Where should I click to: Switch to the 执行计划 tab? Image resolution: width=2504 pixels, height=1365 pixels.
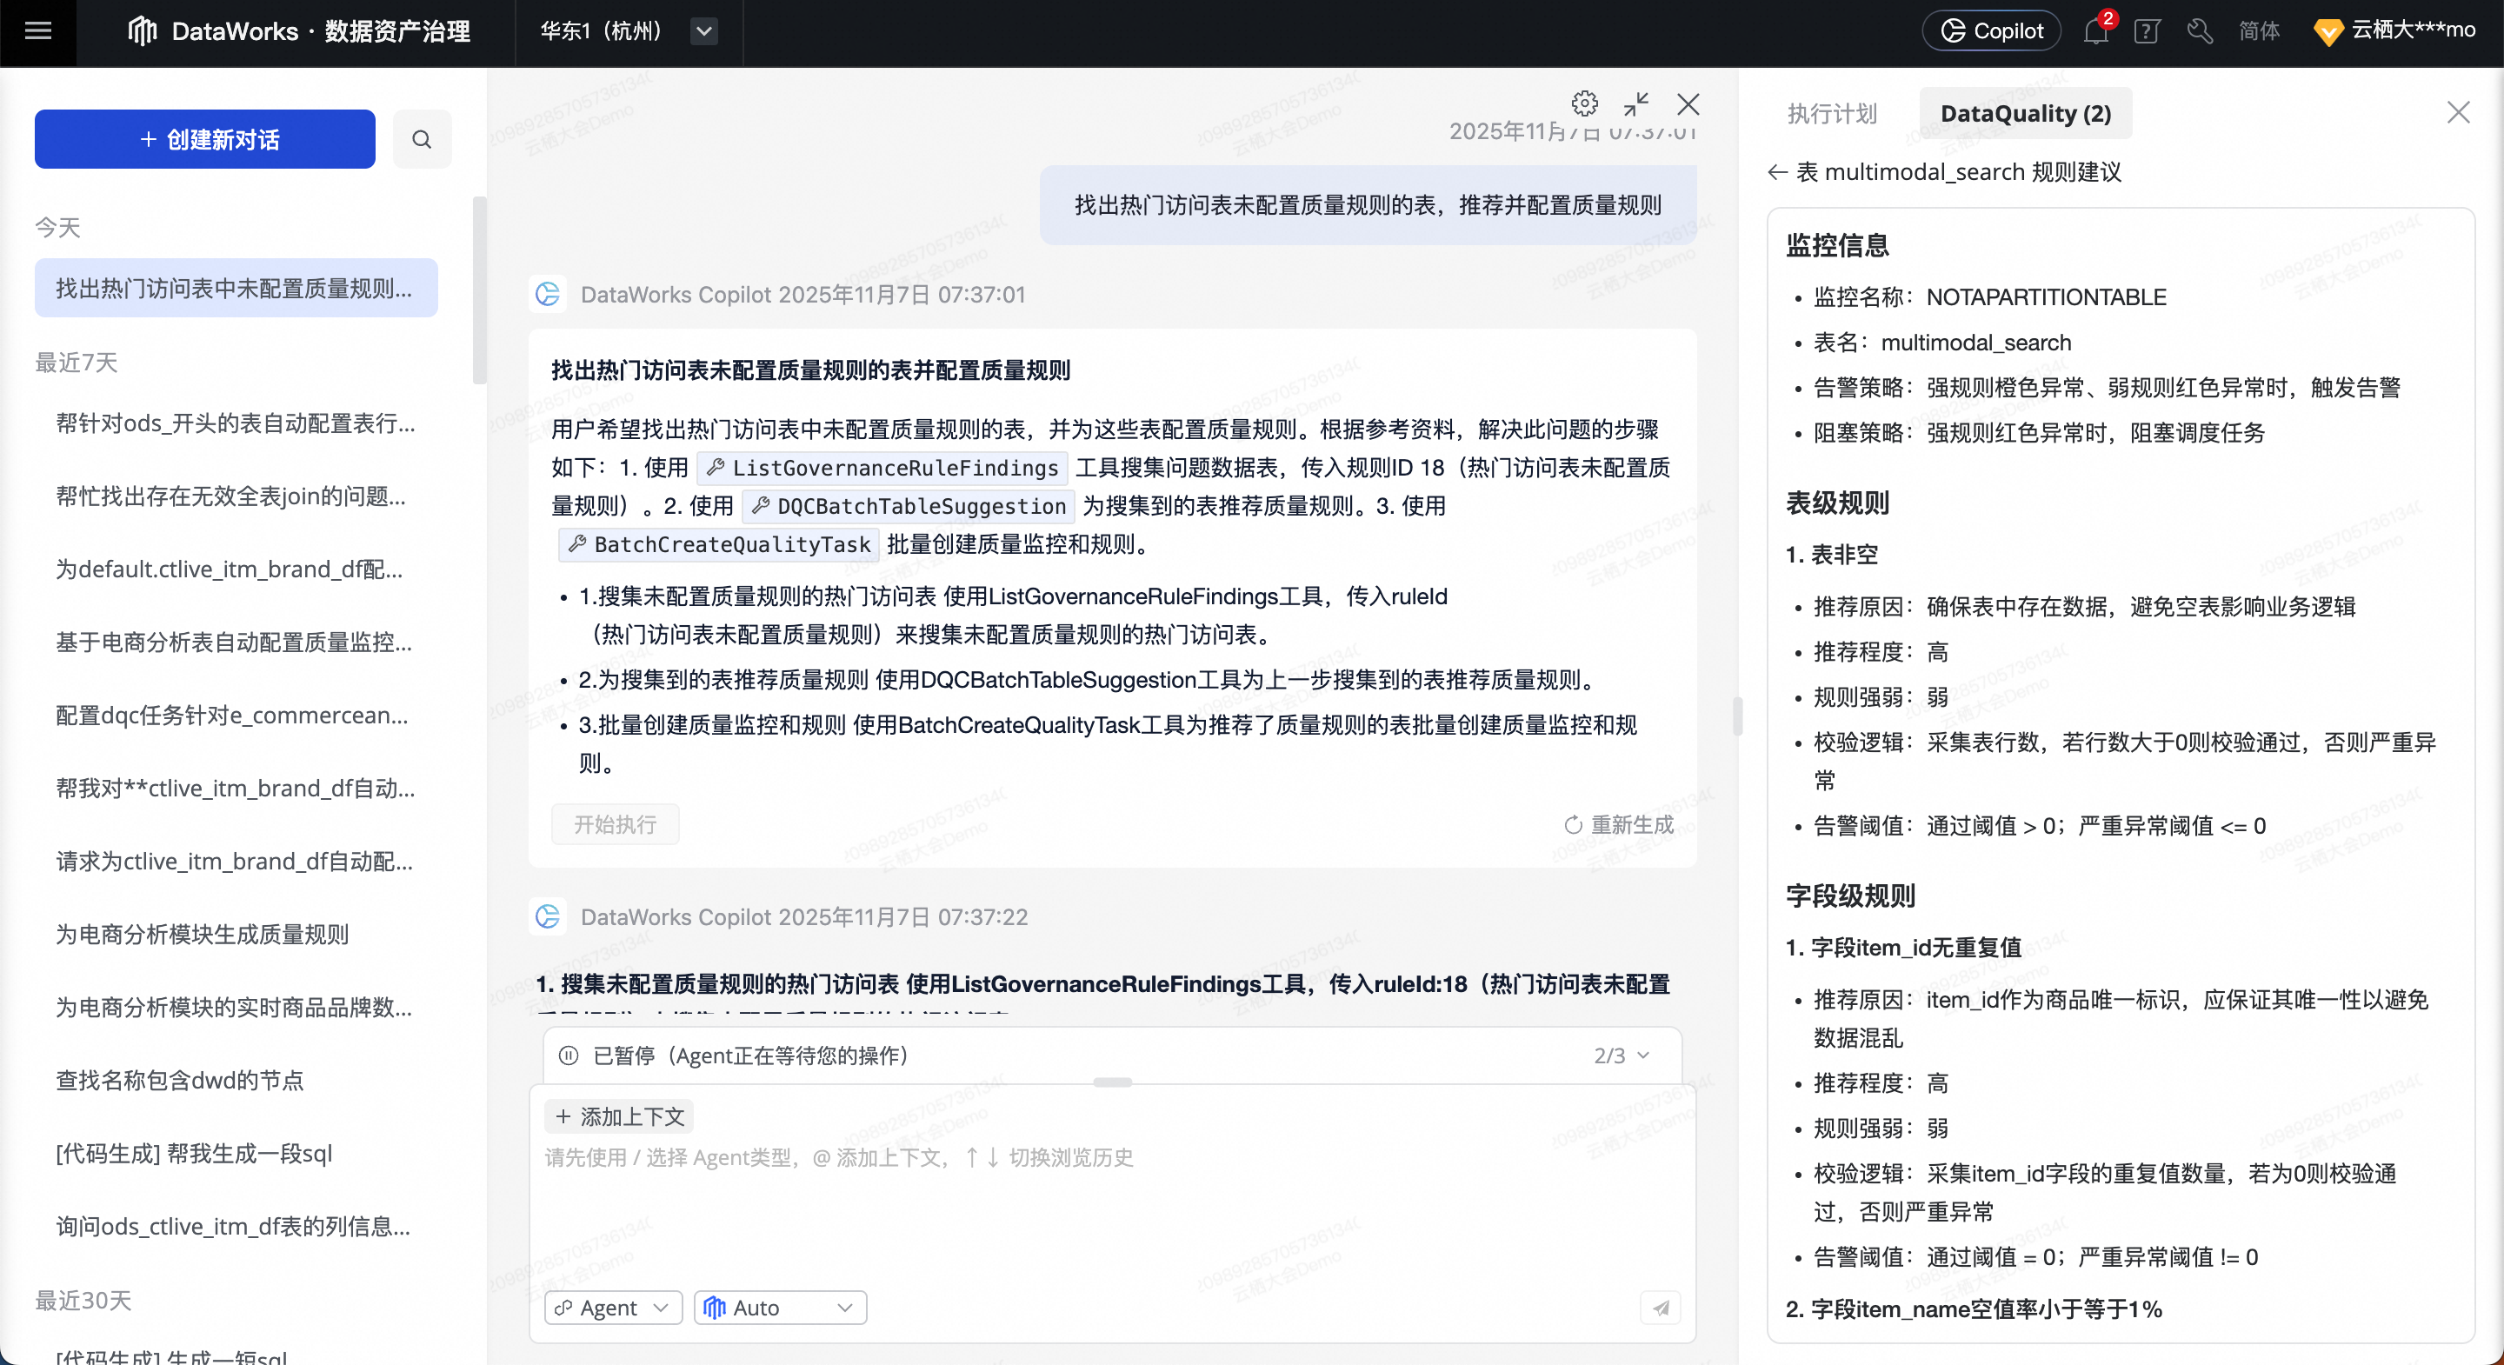[x=1831, y=114]
